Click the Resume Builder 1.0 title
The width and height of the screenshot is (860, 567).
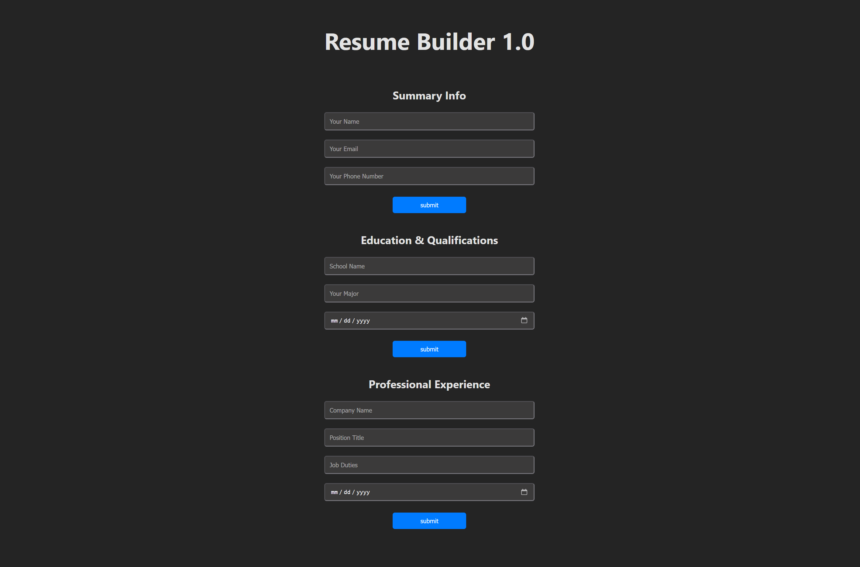tap(429, 42)
